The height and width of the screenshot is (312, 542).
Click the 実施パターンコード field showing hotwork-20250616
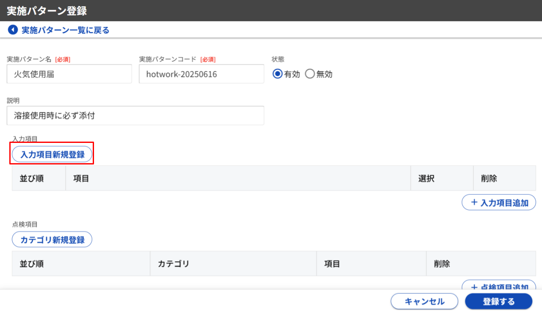tap(202, 74)
